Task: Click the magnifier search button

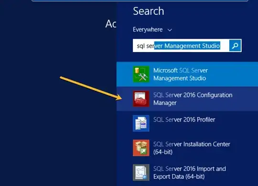Action: pos(235,45)
